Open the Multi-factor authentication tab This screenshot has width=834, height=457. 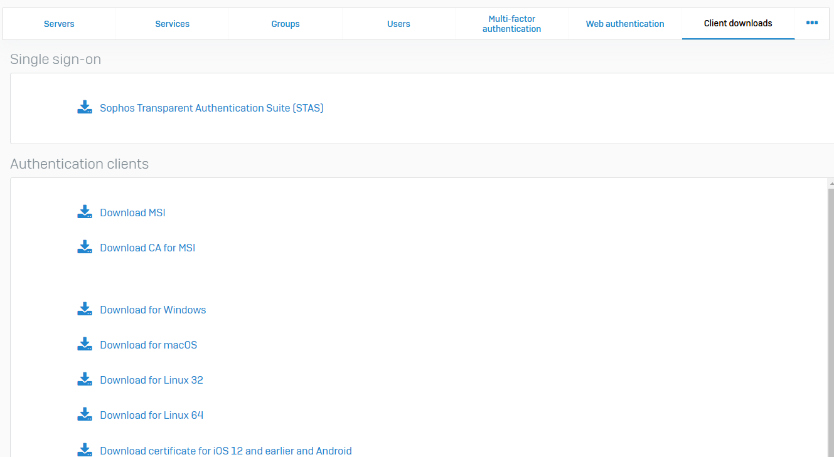(x=511, y=24)
